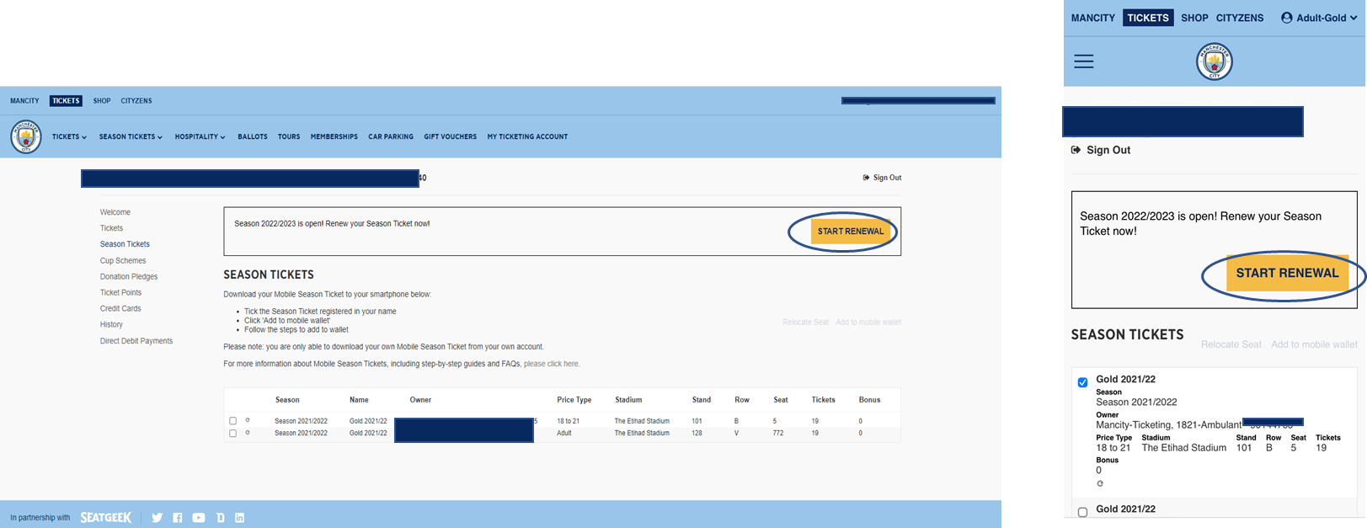Image resolution: width=1367 pixels, height=528 pixels.
Task: Open the hamburger menu in mobile view
Action: click(x=1084, y=61)
